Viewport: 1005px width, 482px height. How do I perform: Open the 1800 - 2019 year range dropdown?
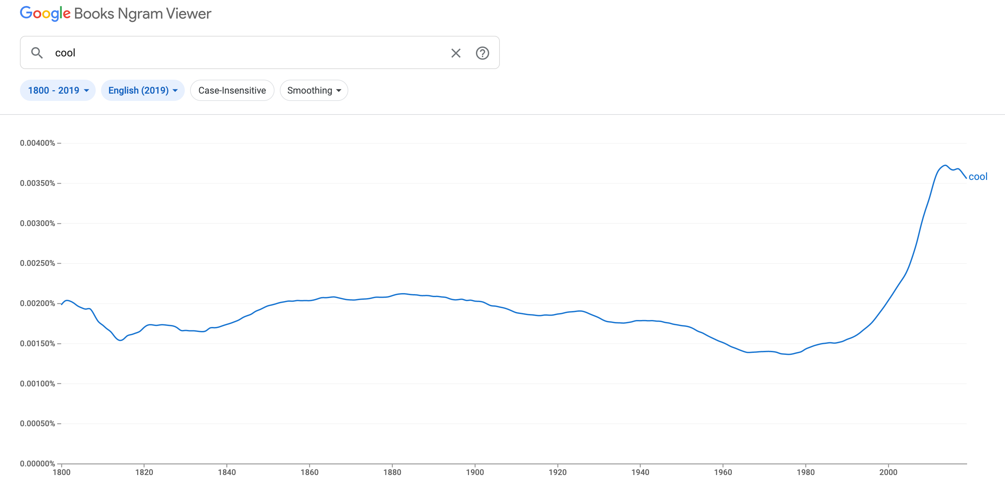[x=58, y=90]
